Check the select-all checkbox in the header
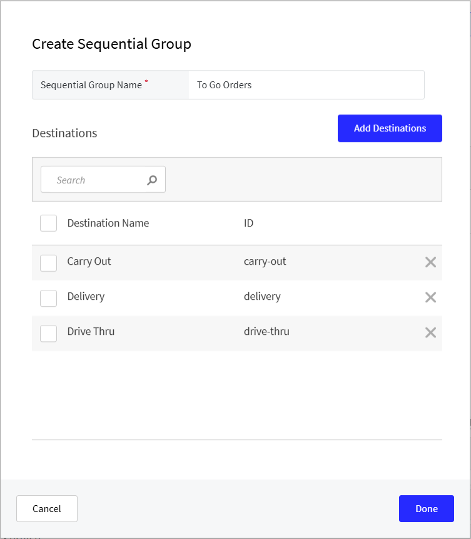Screen dimensions: 471x539 click(x=48, y=223)
